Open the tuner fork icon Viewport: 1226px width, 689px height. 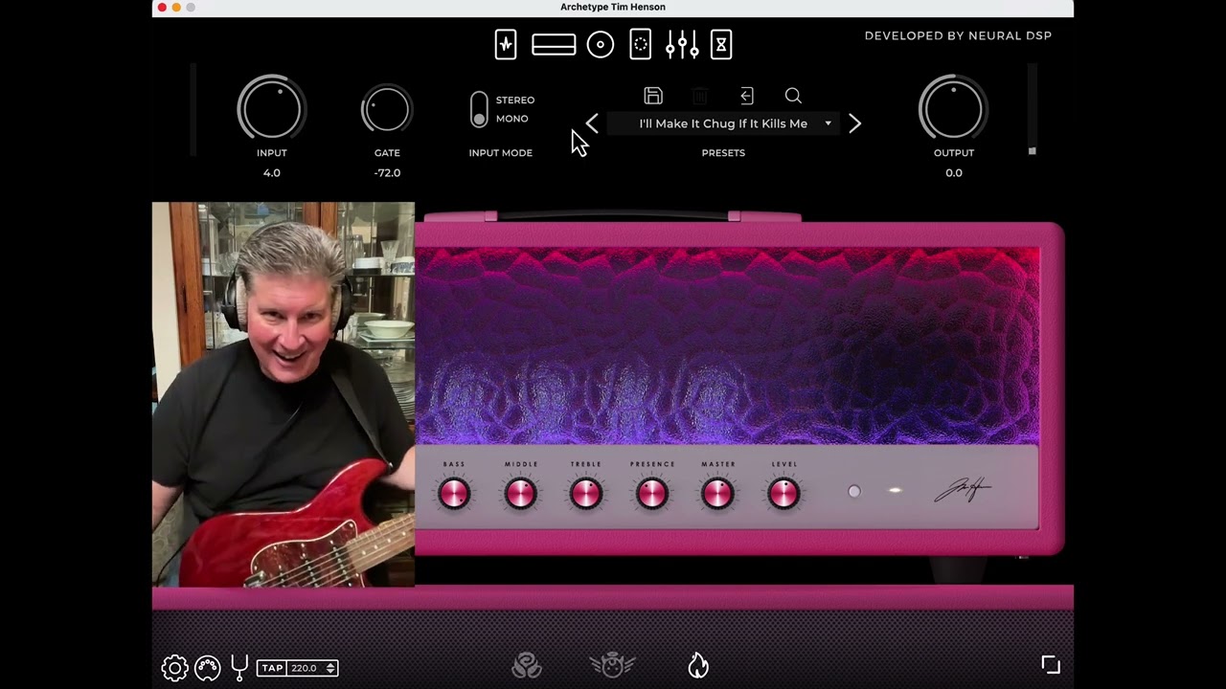[239, 667]
